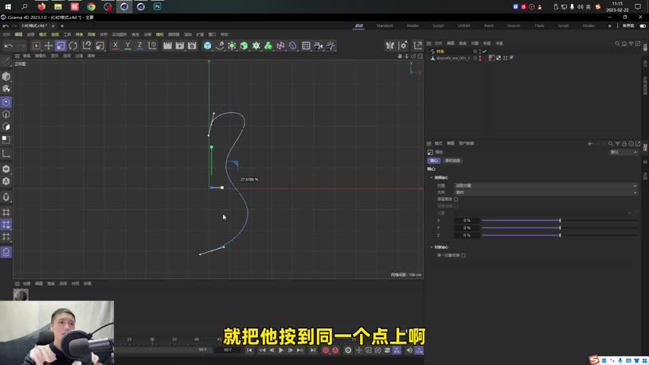Click the floor grid icon
Viewport: 649px width, 365px height.
307,46
